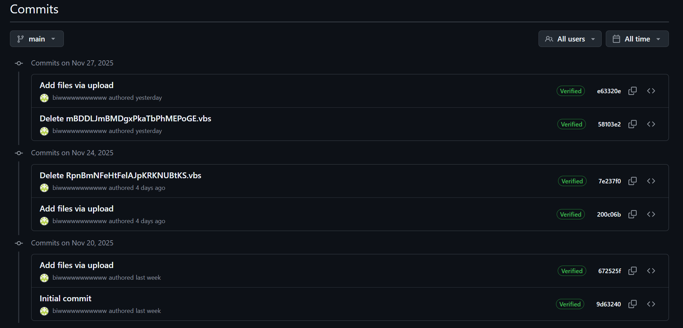Open the Add files via upload commit from Nov 27
The height and width of the screenshot is (328, 683).
click(76, 85)
